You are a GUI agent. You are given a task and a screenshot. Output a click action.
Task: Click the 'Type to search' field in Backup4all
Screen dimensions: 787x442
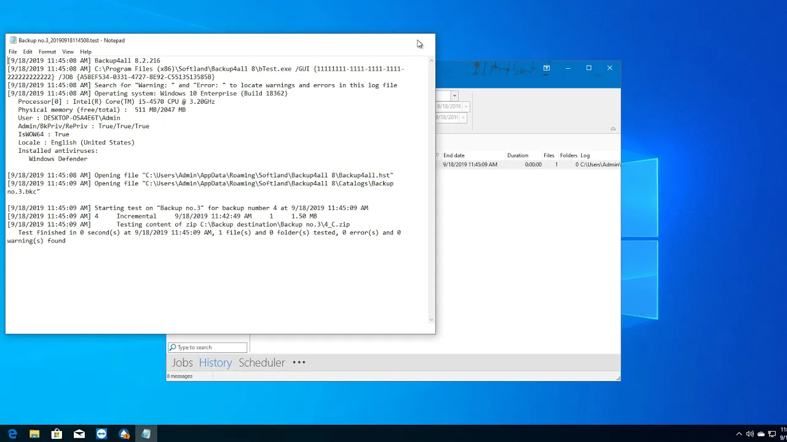pyautogui.click(x=208, y=347)
